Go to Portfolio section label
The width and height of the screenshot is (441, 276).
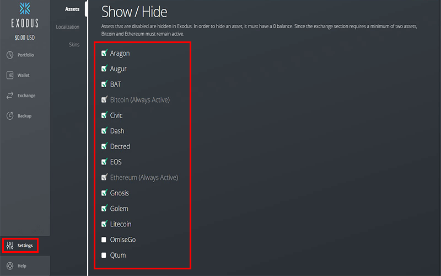tap(25, 55)
